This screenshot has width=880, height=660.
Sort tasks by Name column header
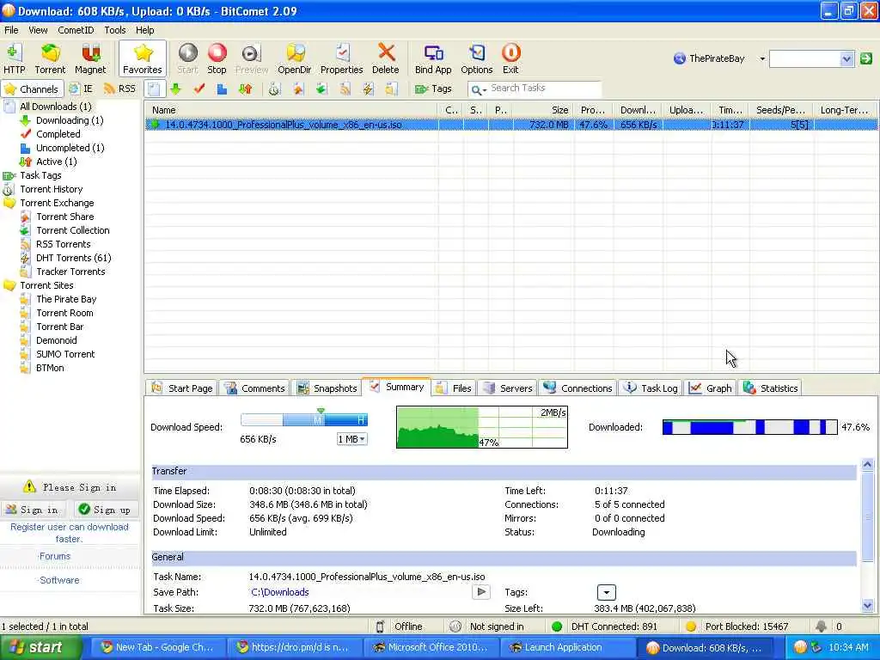(x=292, y=110)
